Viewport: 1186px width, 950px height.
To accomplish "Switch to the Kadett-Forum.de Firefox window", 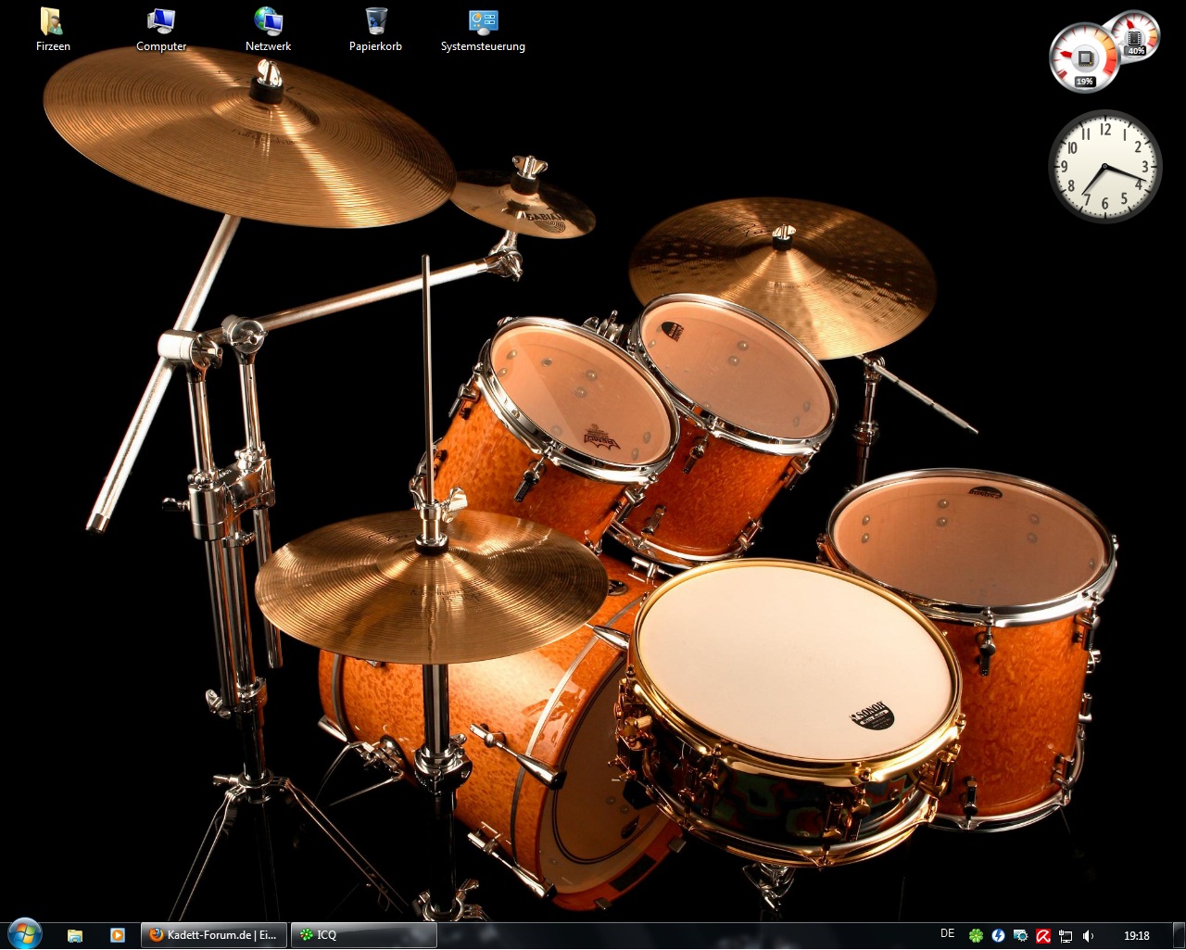I will (x=214, y=935).
